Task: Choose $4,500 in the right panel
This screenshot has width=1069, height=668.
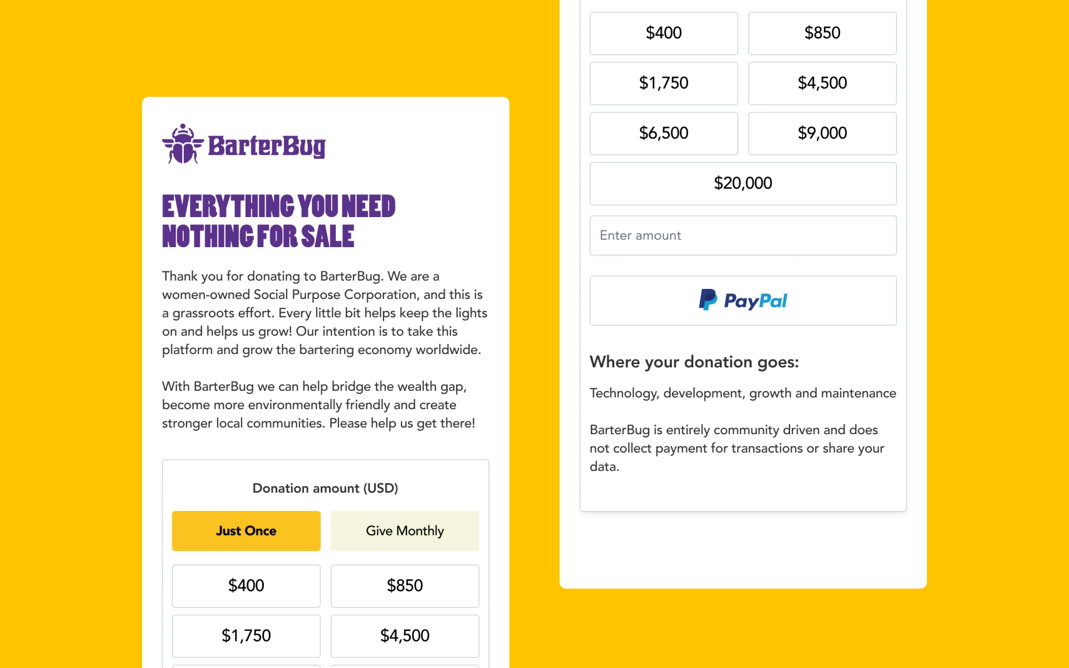Action: [822, 83]
